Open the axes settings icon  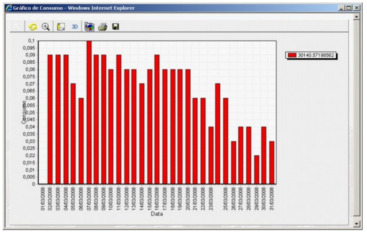pos(60,27)
